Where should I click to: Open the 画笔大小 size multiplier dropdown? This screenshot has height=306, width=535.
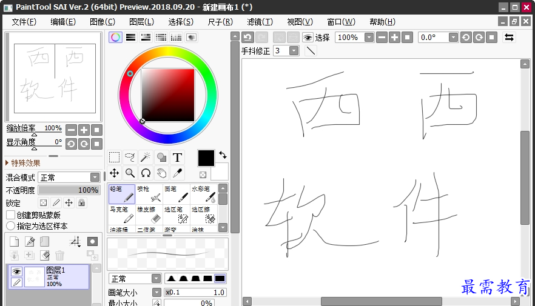coord(156,293)
